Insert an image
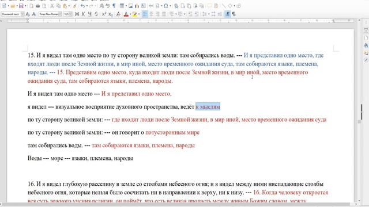Image resolution: width=369 pixels, height=207 pixels. point(130,6)
